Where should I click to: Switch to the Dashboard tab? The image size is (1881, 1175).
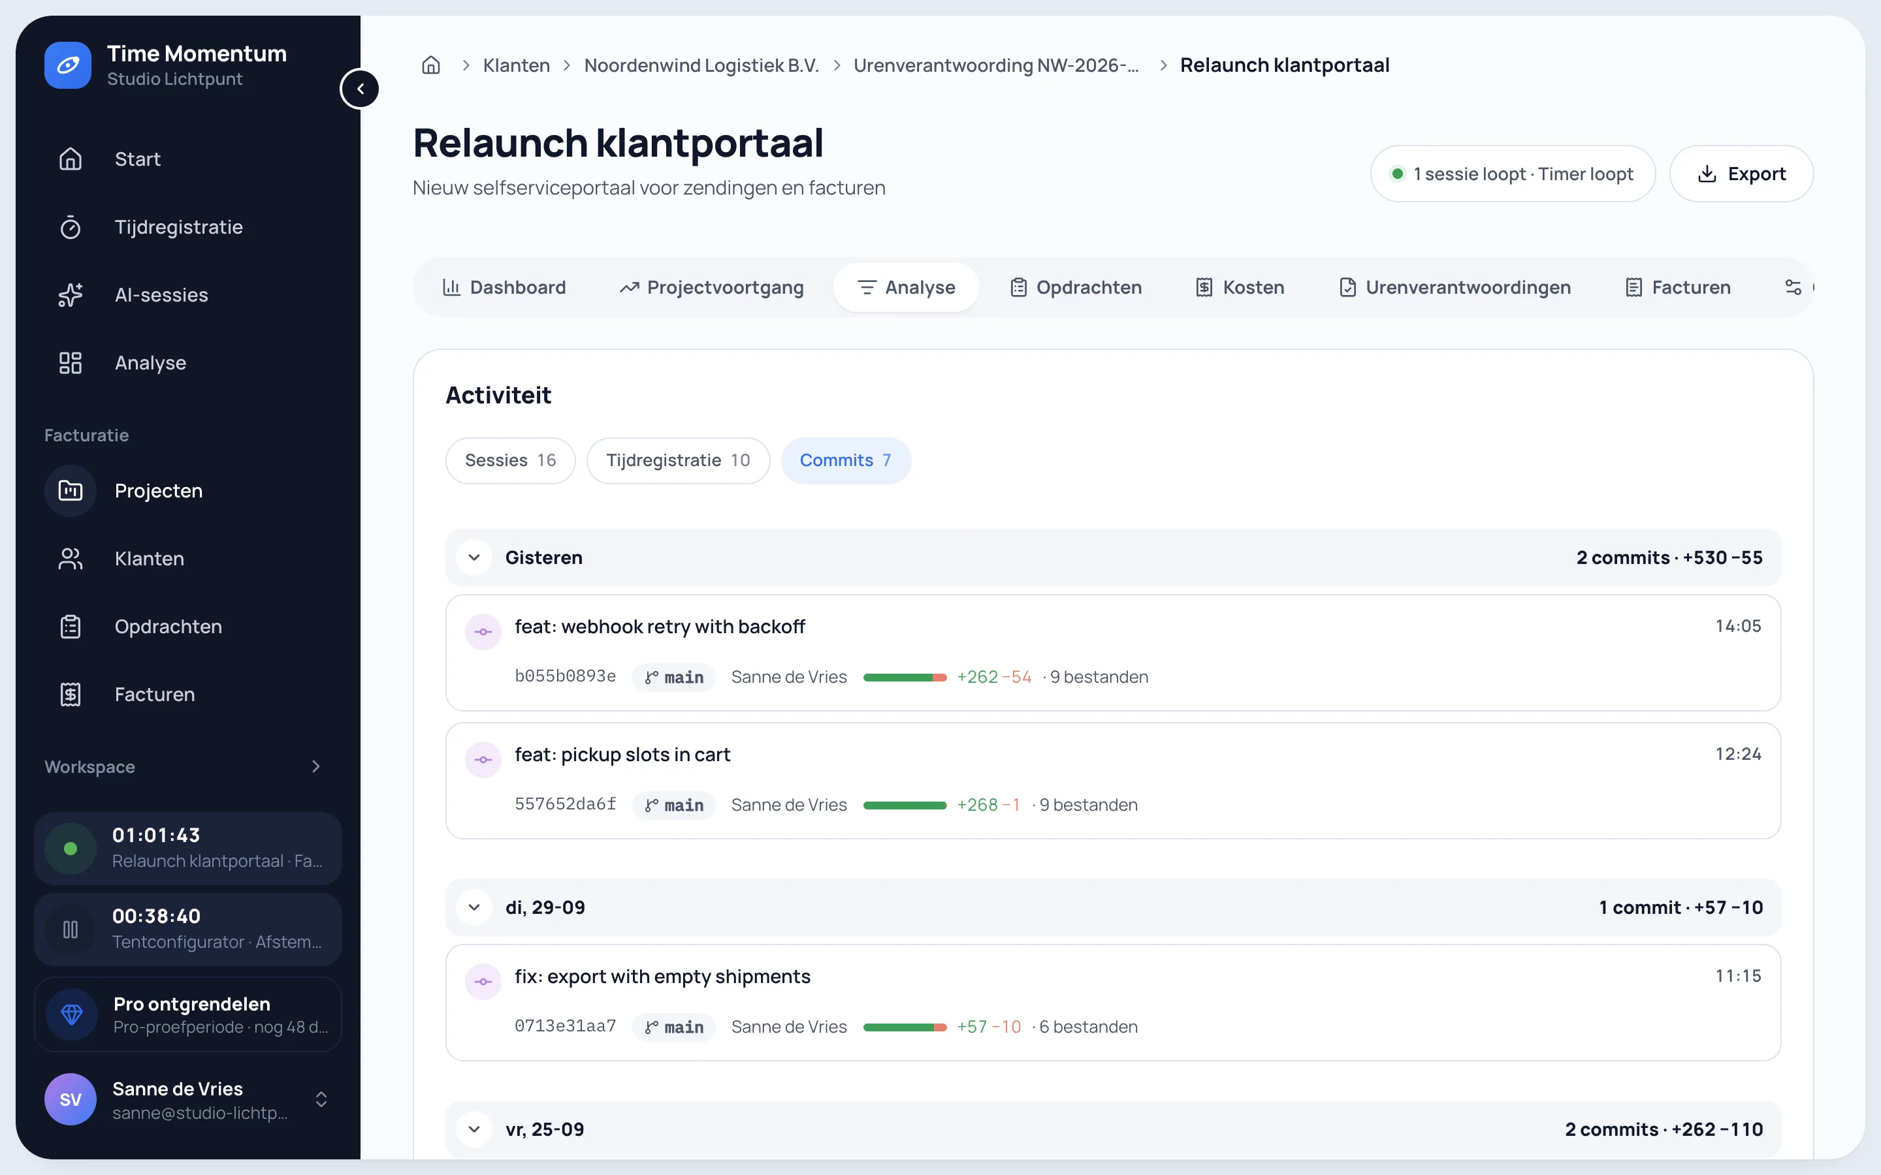point(504,287)
